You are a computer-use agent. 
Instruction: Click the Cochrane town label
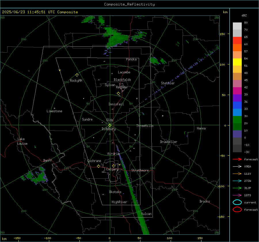click(x=94, y=161)
